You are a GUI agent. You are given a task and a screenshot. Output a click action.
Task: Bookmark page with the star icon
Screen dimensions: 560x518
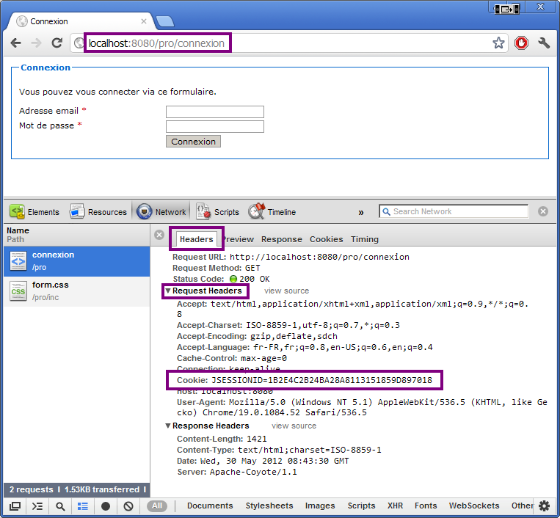coord(498,43)
